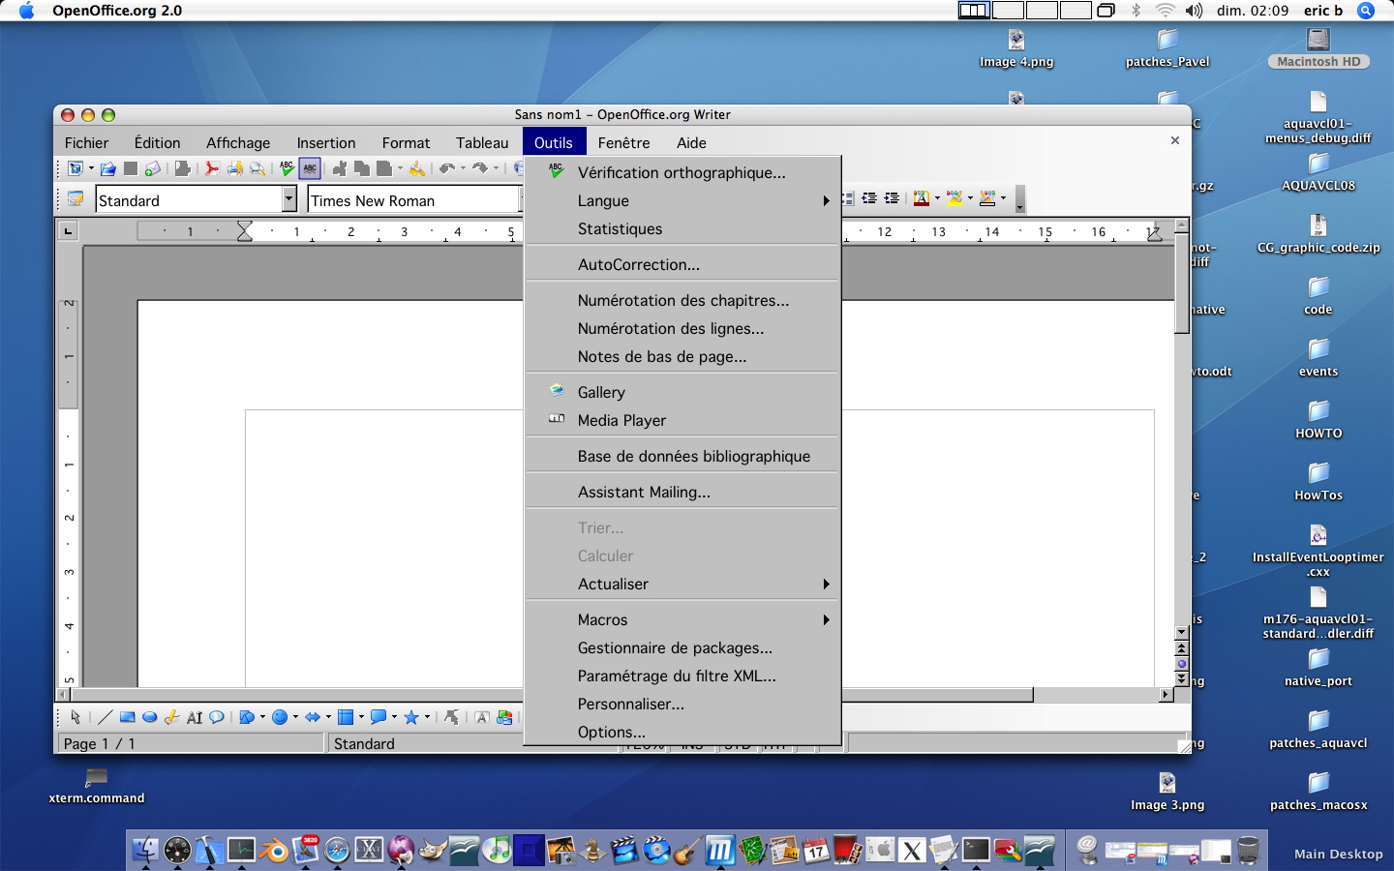This screenshot has height=871, width=1394.
Task: Open Block Arrows dropdown arrow
Action: 328,717
